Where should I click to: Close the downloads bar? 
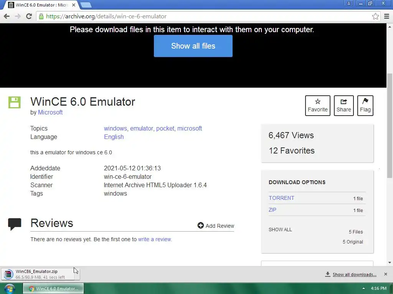click(x=385, y=274)
